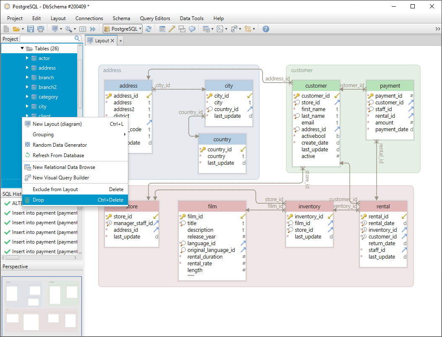Click the SQL history horizontal scrollbar thumb
442x337 pixels.
(x=13, y=257)
